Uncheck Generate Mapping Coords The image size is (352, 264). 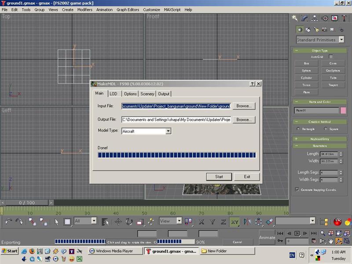[297, 189]
